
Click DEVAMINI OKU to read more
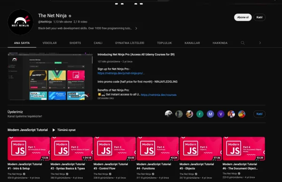click(106, 98)
